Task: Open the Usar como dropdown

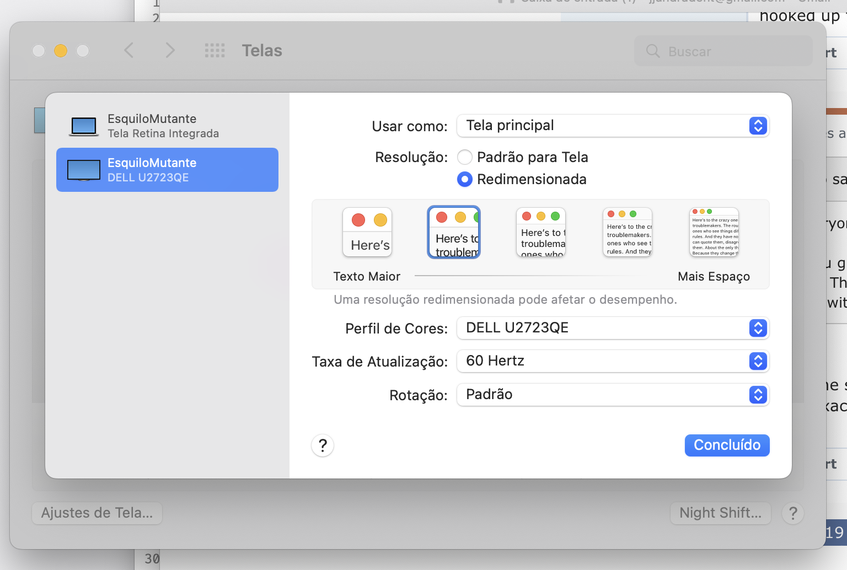Action: [x=613, y=126]
